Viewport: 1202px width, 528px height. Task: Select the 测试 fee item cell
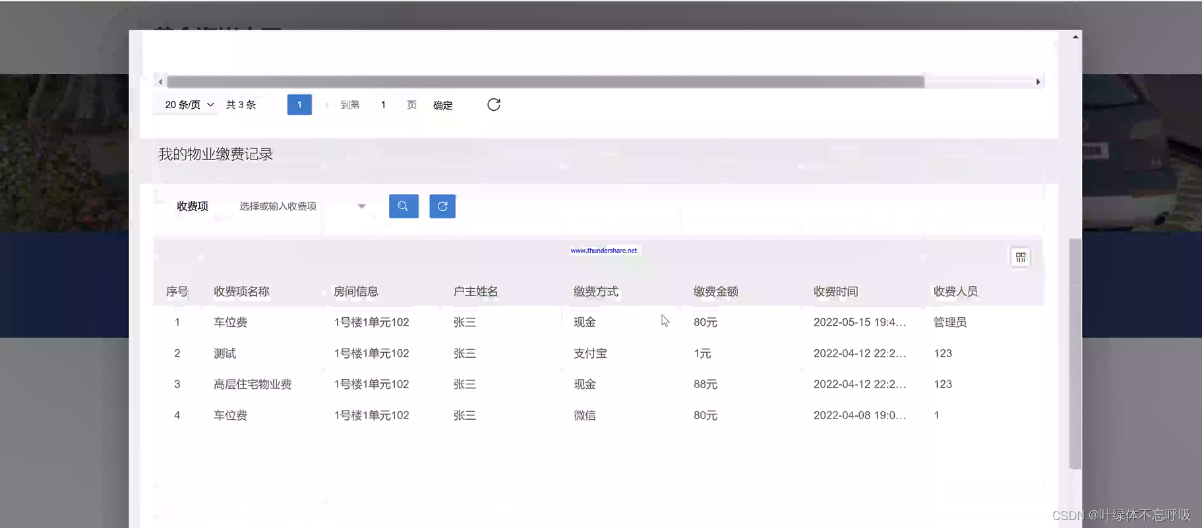click(225, 353)
